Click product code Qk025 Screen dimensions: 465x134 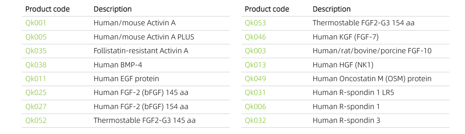point(36,93)
